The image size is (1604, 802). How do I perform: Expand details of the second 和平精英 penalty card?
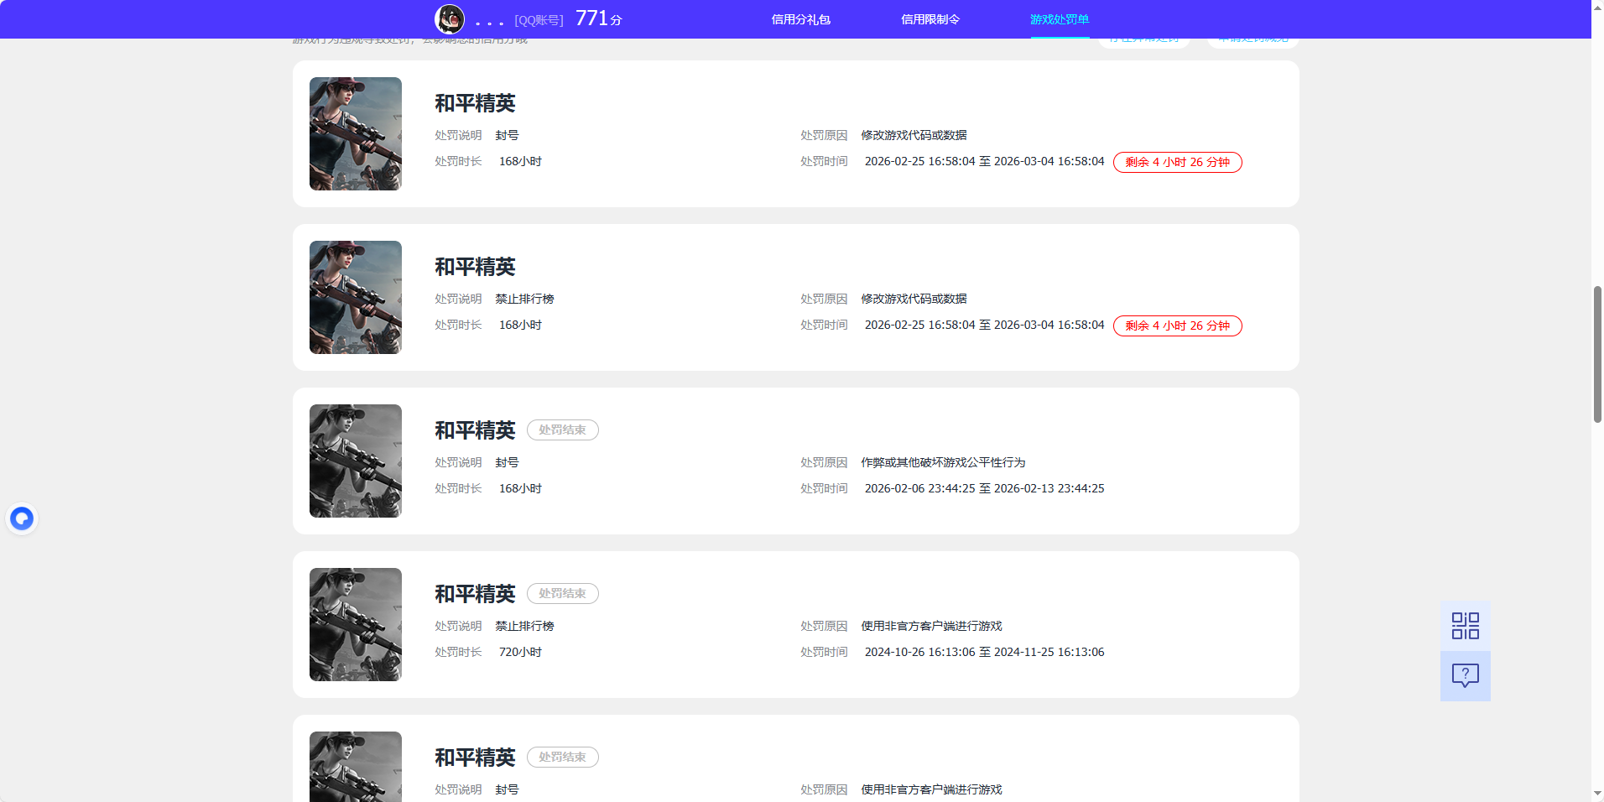(x=794, y=297)
